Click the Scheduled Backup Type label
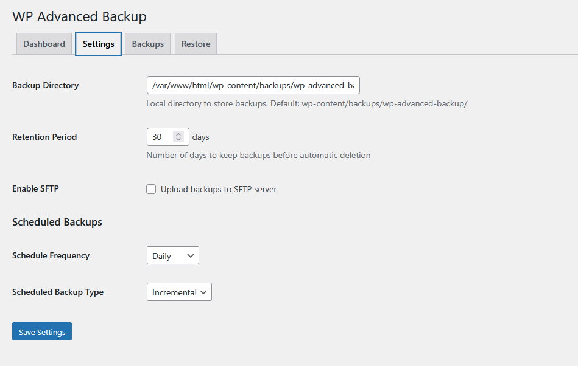This screenshot has width=578, height=366. pyautogui.click(x=58, y=292)
